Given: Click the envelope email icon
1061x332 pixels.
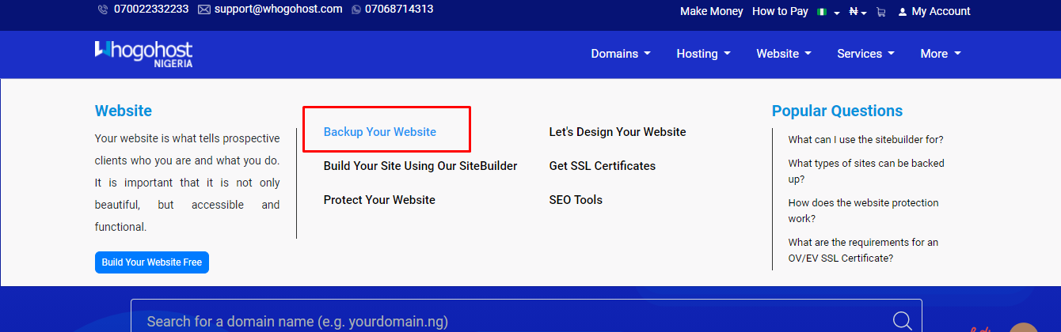Looking at the screenshot, I should 203,10.
